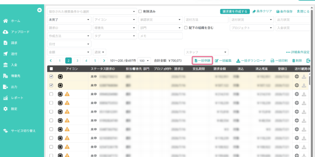Viewport: 315px width, 157px height.
Task: Open the 入金 bank section
Action: click(10, 65)
